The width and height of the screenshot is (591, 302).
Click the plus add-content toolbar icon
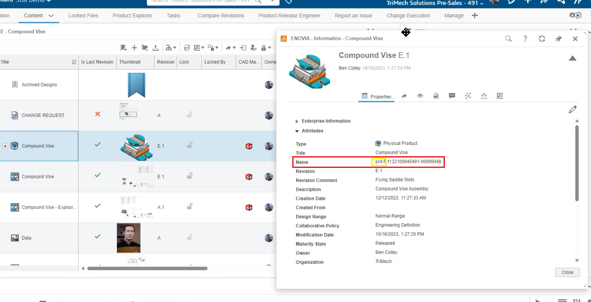pos(134,48)
